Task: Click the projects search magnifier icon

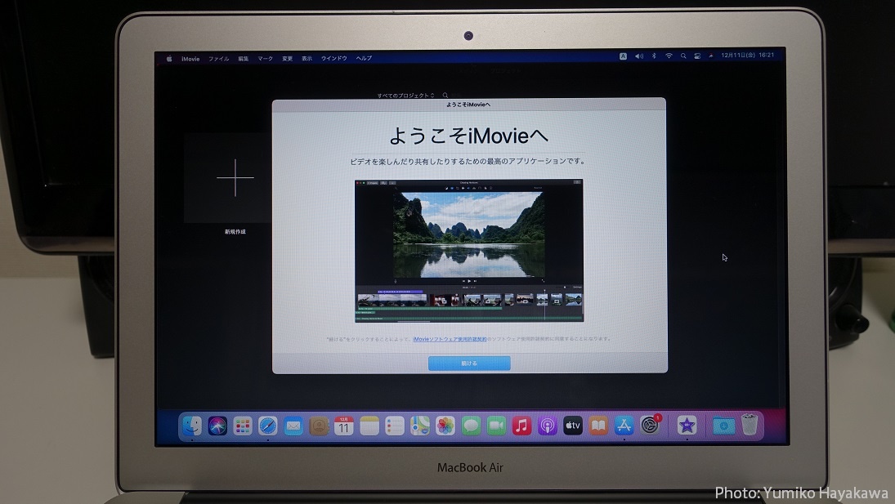Action: pyautogui.click(x=445, y=96)
